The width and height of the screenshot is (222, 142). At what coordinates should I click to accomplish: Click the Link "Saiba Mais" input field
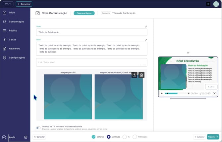[x=91, y=62]
